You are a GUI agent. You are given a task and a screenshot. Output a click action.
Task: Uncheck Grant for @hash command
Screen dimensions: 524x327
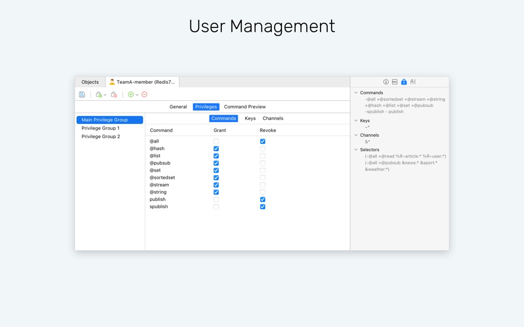(x=216, y=149)
